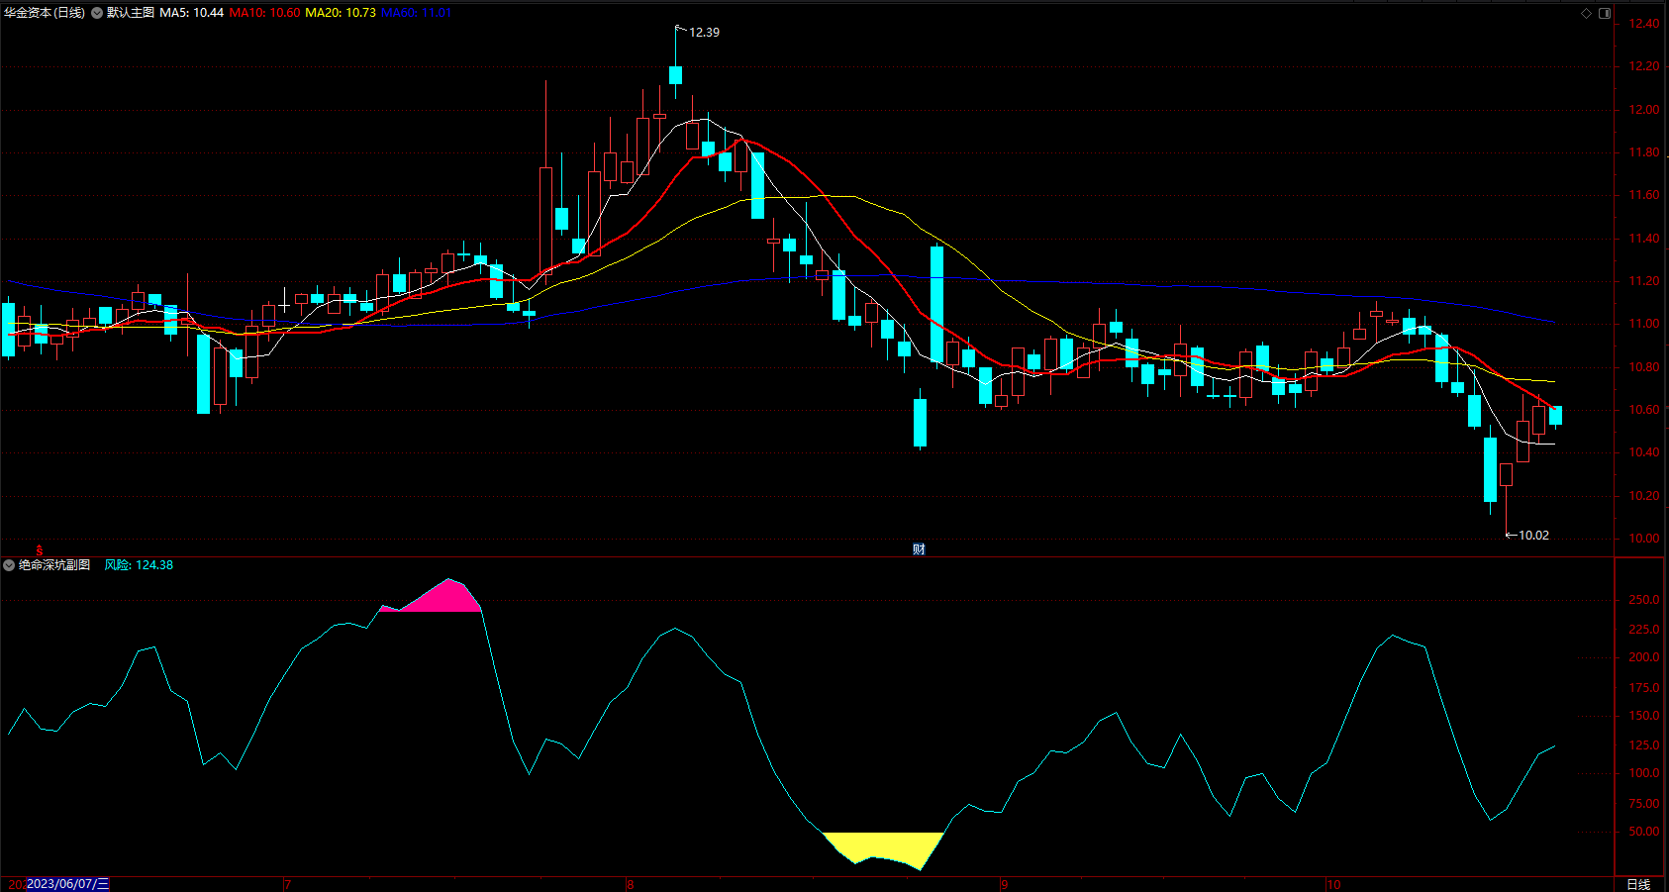The height and width of the screenshot is (892, 1669).
Task: Click the 150.0 sub-chart axis label
Action: [1644, 716]
